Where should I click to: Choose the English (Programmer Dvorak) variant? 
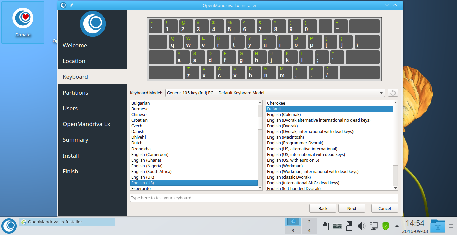[329, 143]
